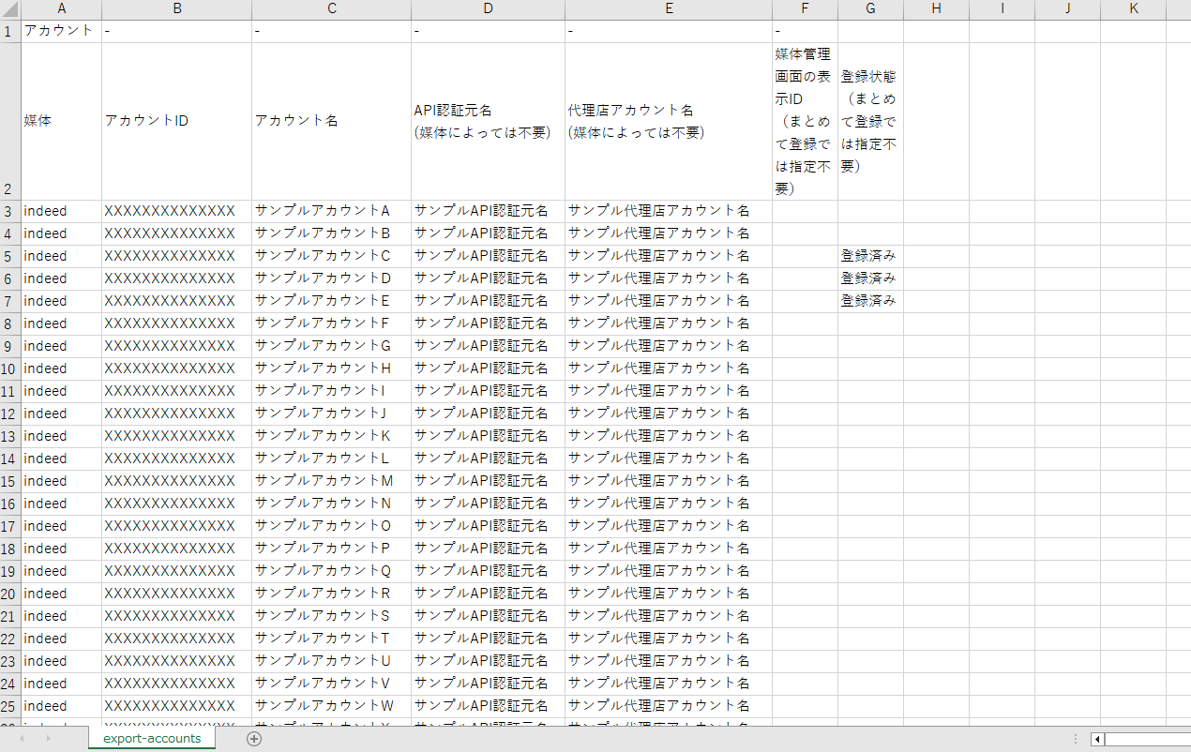Image resolution: width=1191 pixels, height=752 pixels.
Task: Click the tab bar resize dots handle
Action: pos(1075,739)
